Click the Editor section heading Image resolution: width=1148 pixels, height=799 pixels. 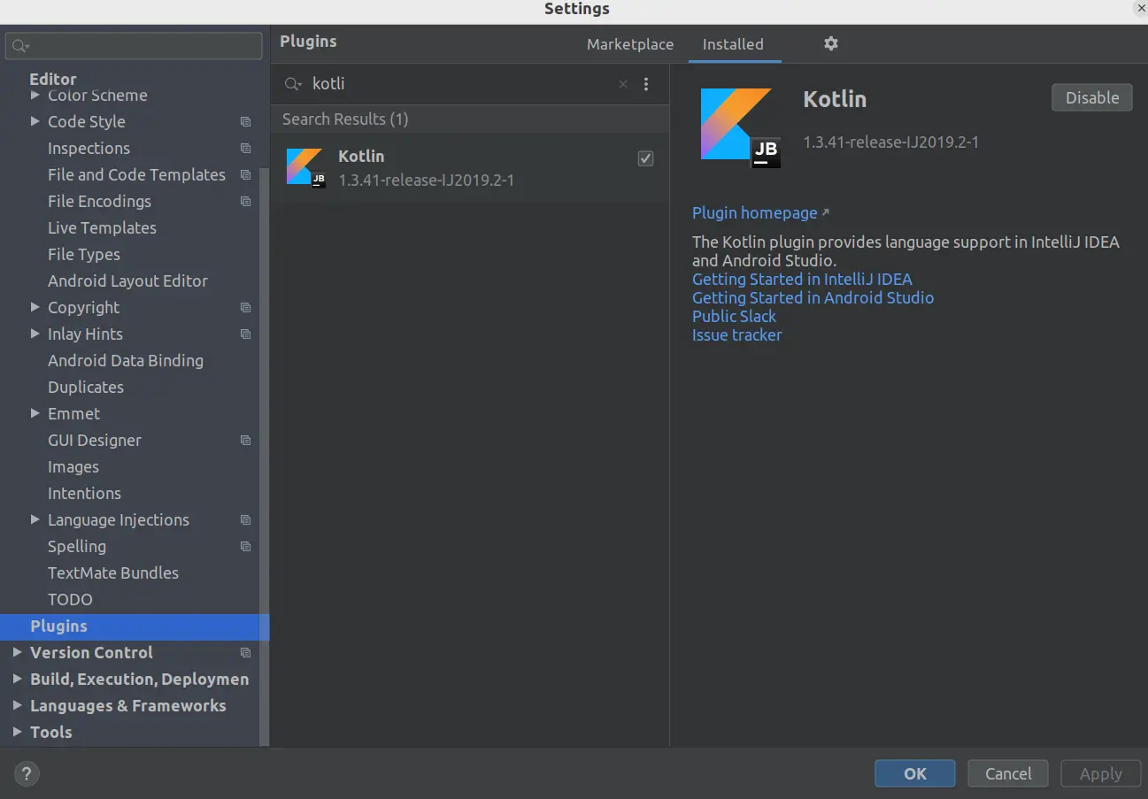(x=53, y=79)
